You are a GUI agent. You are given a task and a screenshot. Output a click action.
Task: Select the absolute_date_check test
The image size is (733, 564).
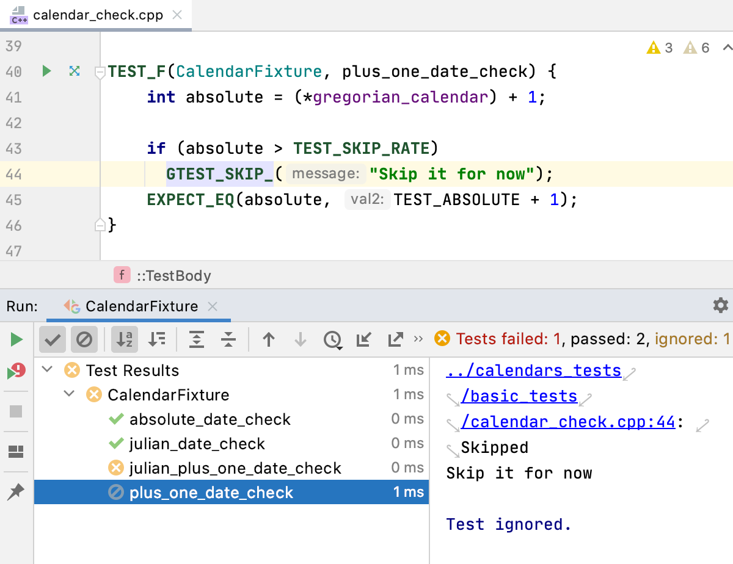coord(232,419)
